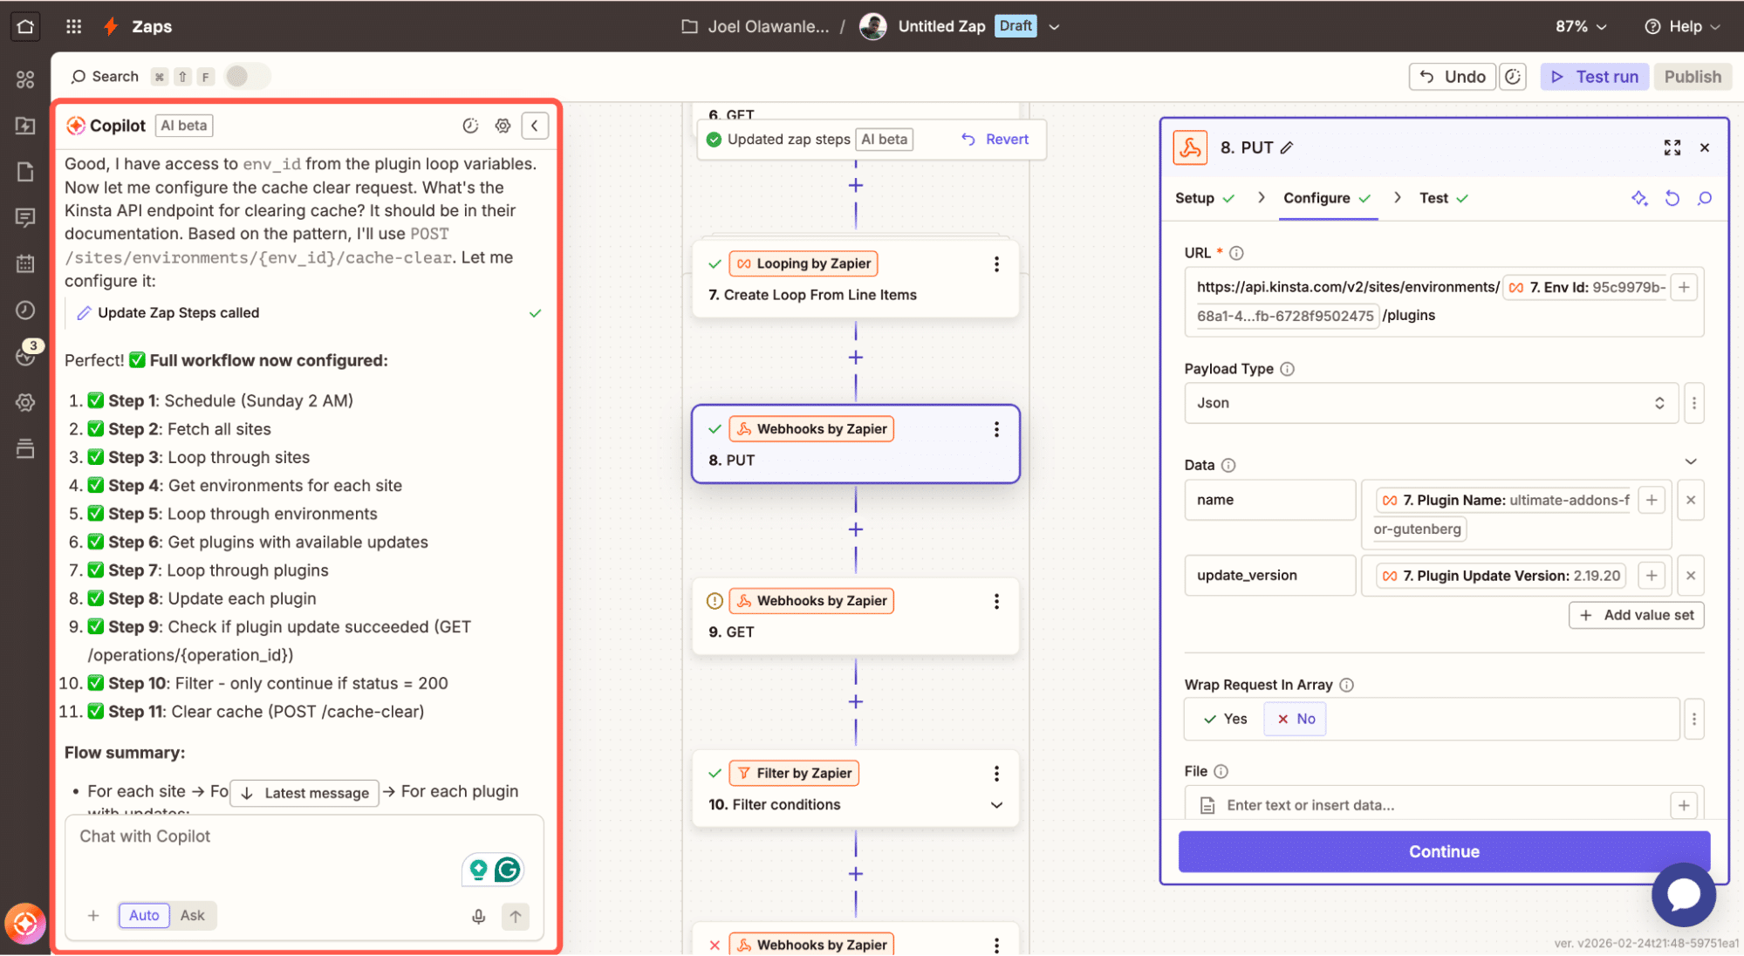Open three-dot menu on 8. PUT step
The image size is (1744, 956).
(x=996, y=429)
